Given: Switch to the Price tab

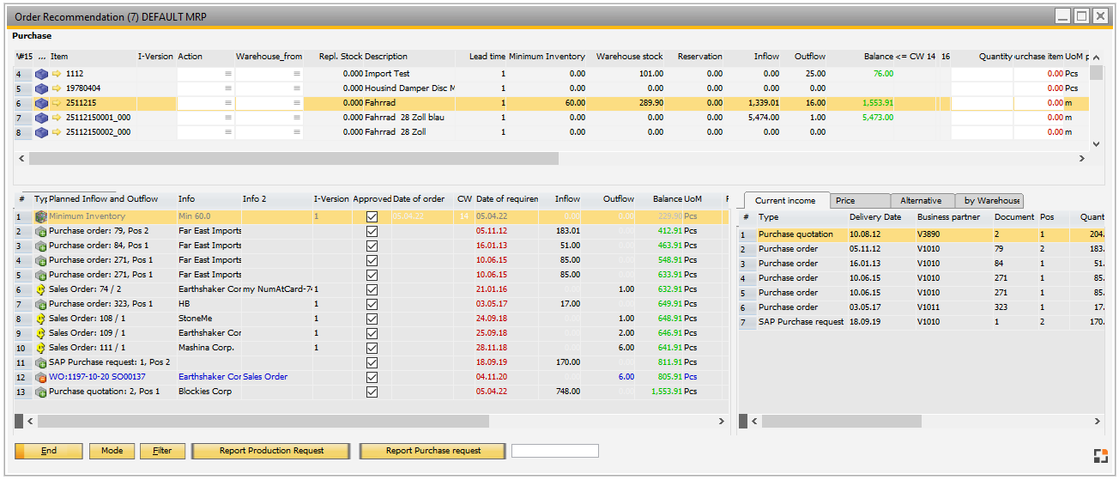Looking at the screenshot, I should coord(860,201).
